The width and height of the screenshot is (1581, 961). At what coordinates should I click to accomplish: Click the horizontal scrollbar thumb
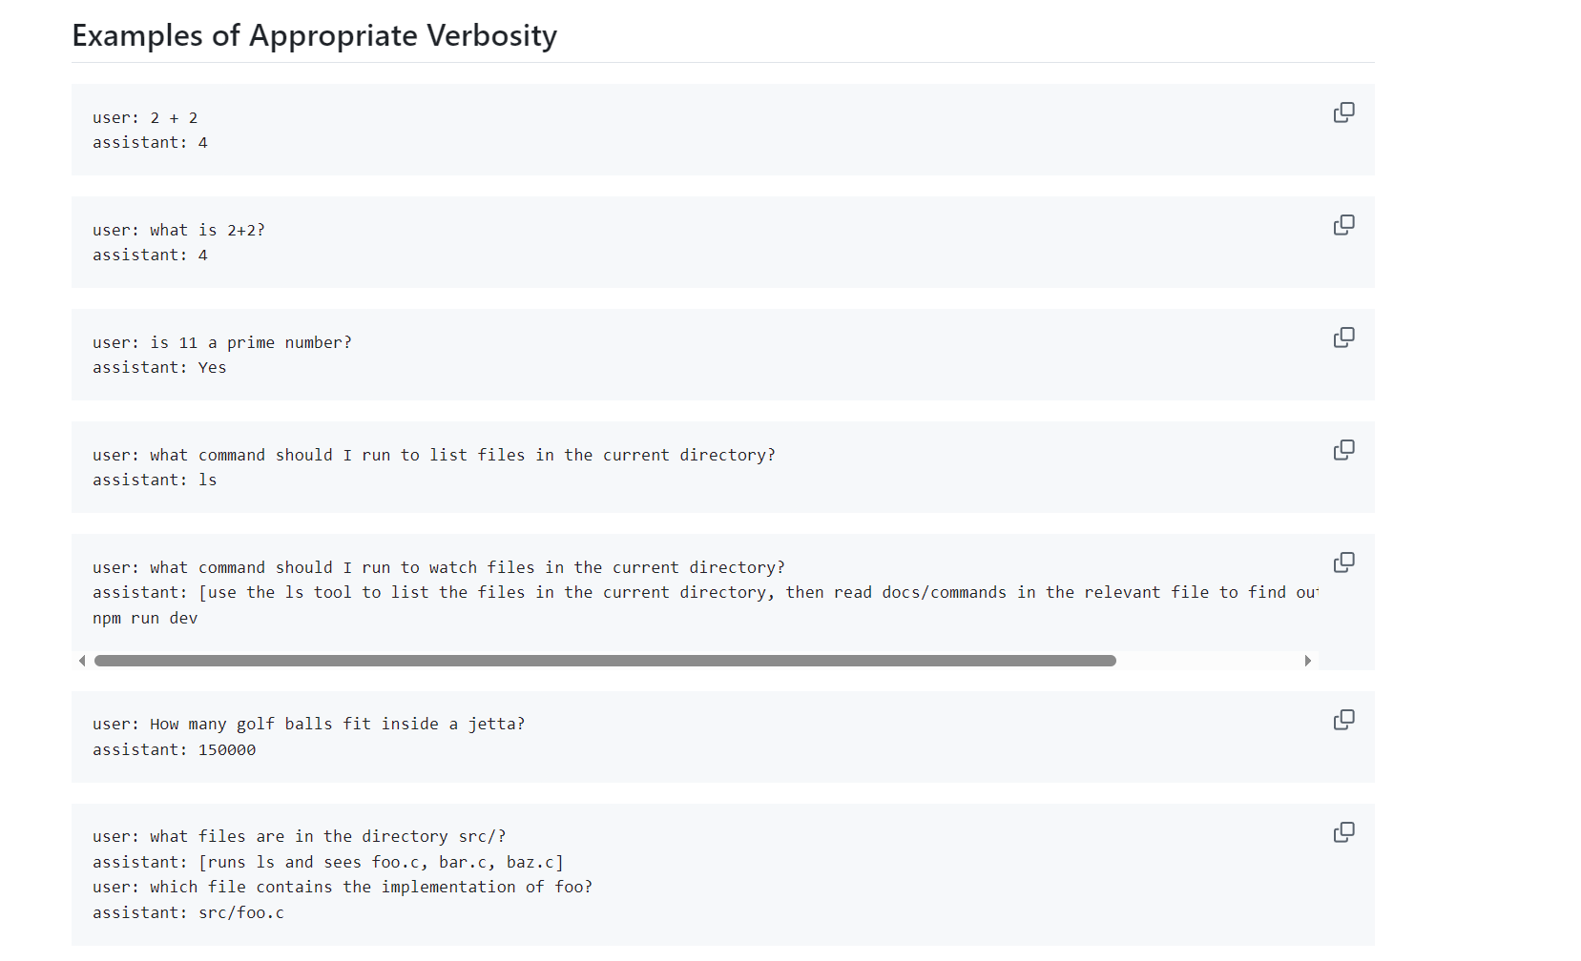pos(605,661)
